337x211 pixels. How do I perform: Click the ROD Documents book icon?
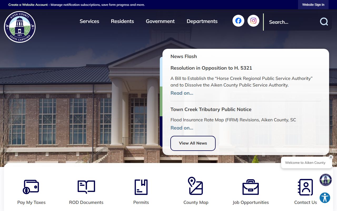pos(86,187)
